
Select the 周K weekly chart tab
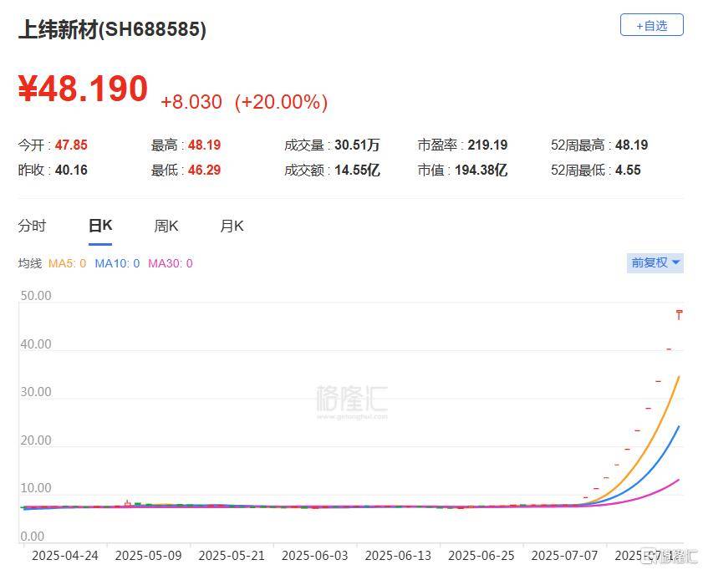click(x=166, y=226)
